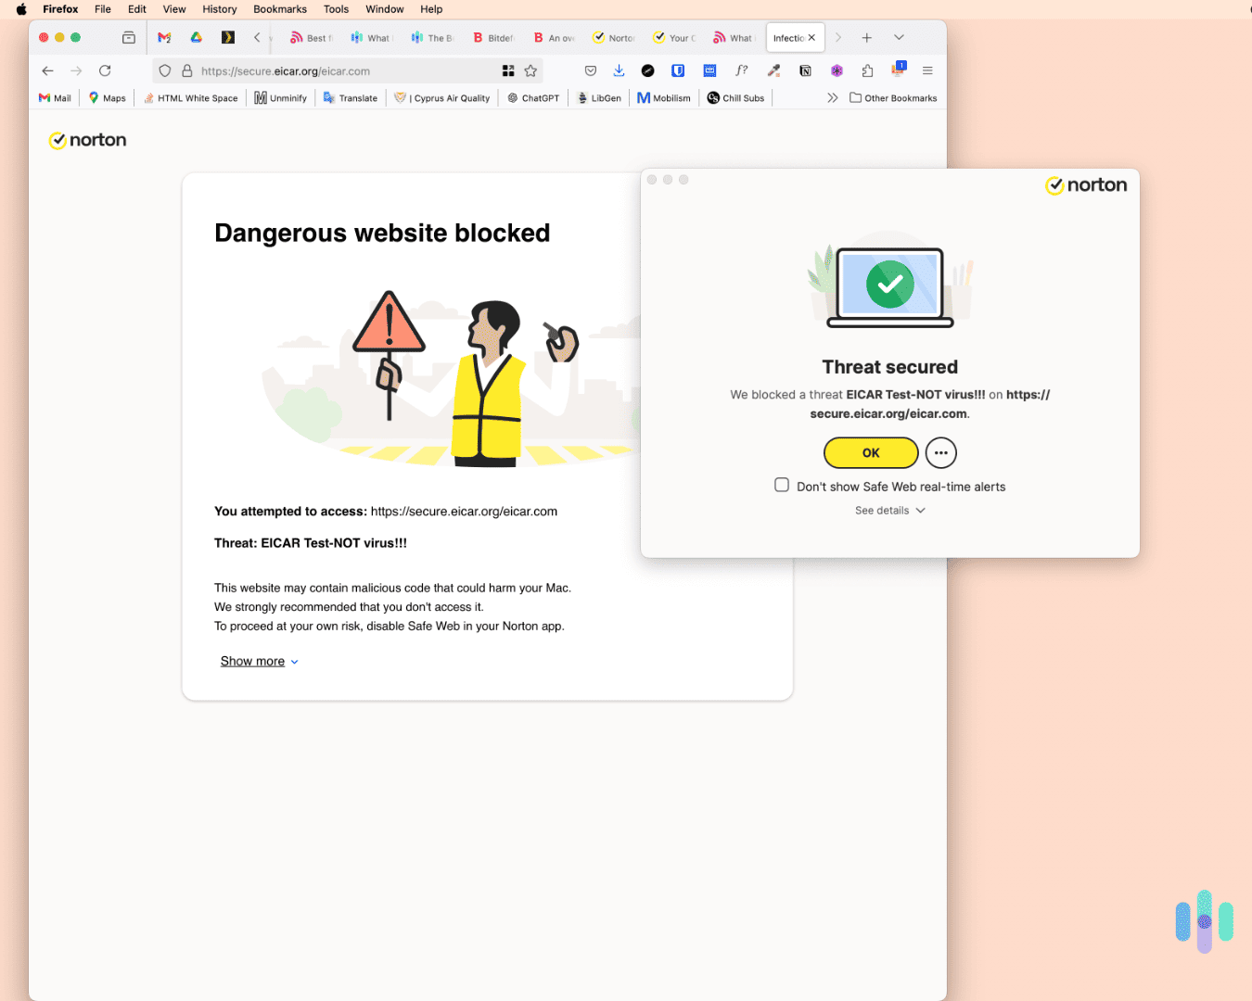Enable Don't show Safe Web real-time alerts
Image resolution: width=1252 pixels, height=1001 pixels.
coord(782,485)
